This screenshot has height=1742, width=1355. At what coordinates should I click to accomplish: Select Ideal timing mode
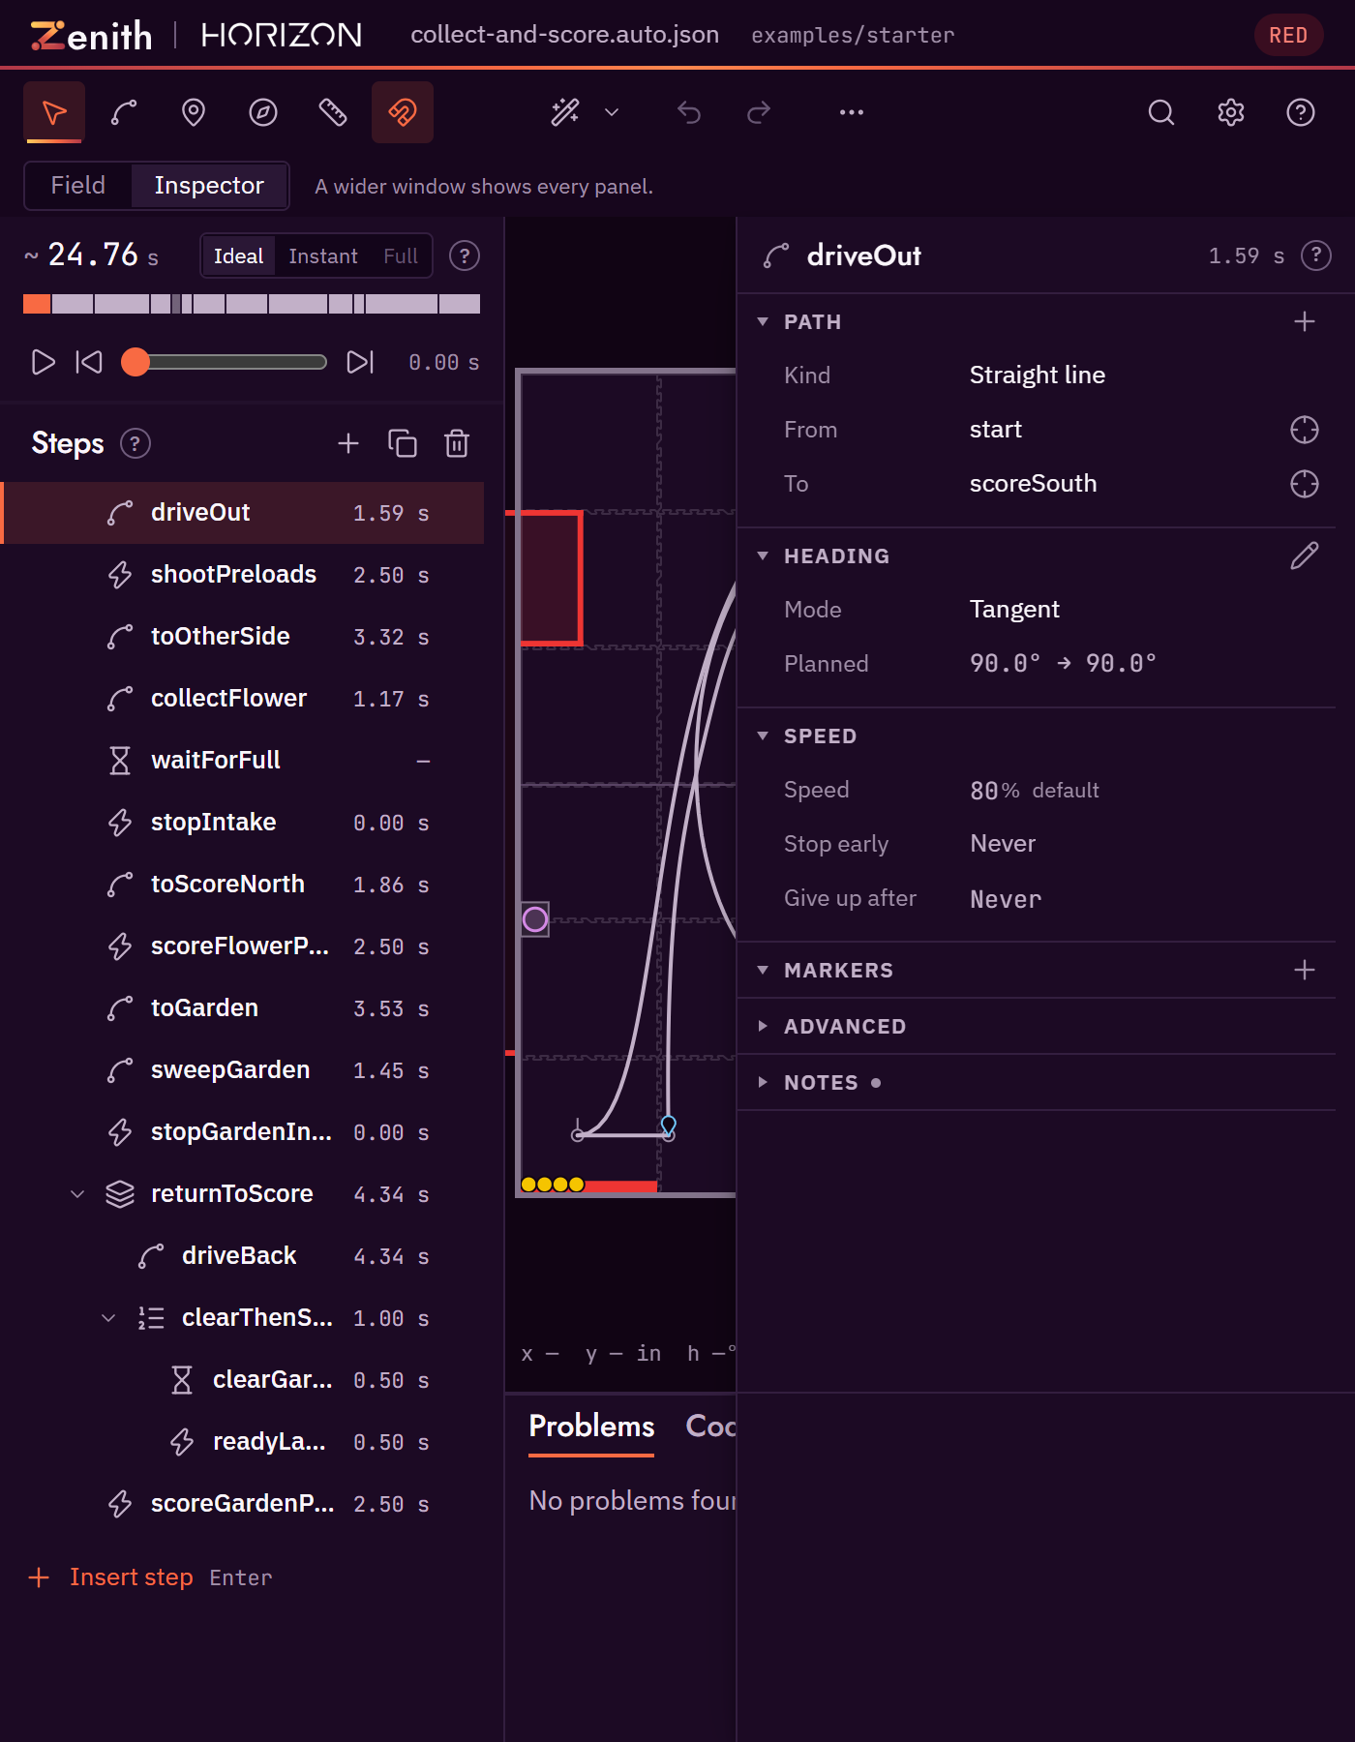click(x=238, y=255)
